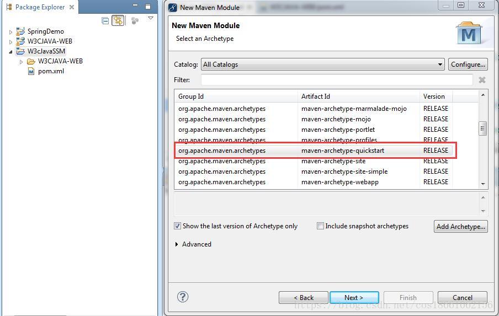Collapse the W3cJavaSSM project
The image size is (499, 316).
11,51
